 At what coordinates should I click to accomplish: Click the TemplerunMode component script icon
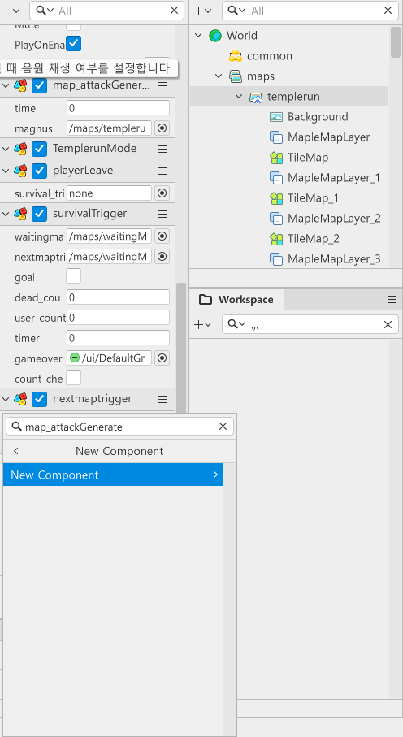click(x=20, y=149)
